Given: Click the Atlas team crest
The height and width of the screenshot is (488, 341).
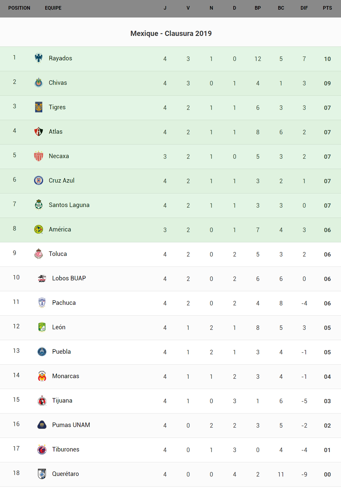Looking at the screenshot, I should (x=39, y=131).
